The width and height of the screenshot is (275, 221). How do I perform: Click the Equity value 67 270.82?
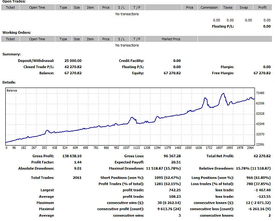172,73
